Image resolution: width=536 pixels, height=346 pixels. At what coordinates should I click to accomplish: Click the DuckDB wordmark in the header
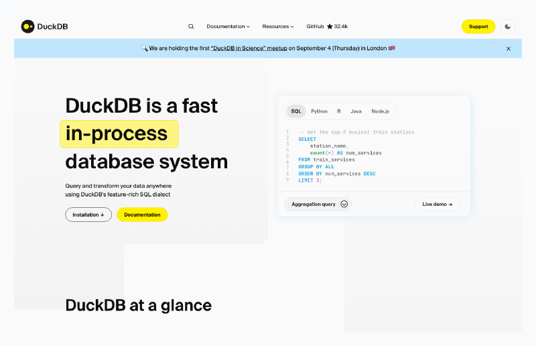[x=52, y=27]
